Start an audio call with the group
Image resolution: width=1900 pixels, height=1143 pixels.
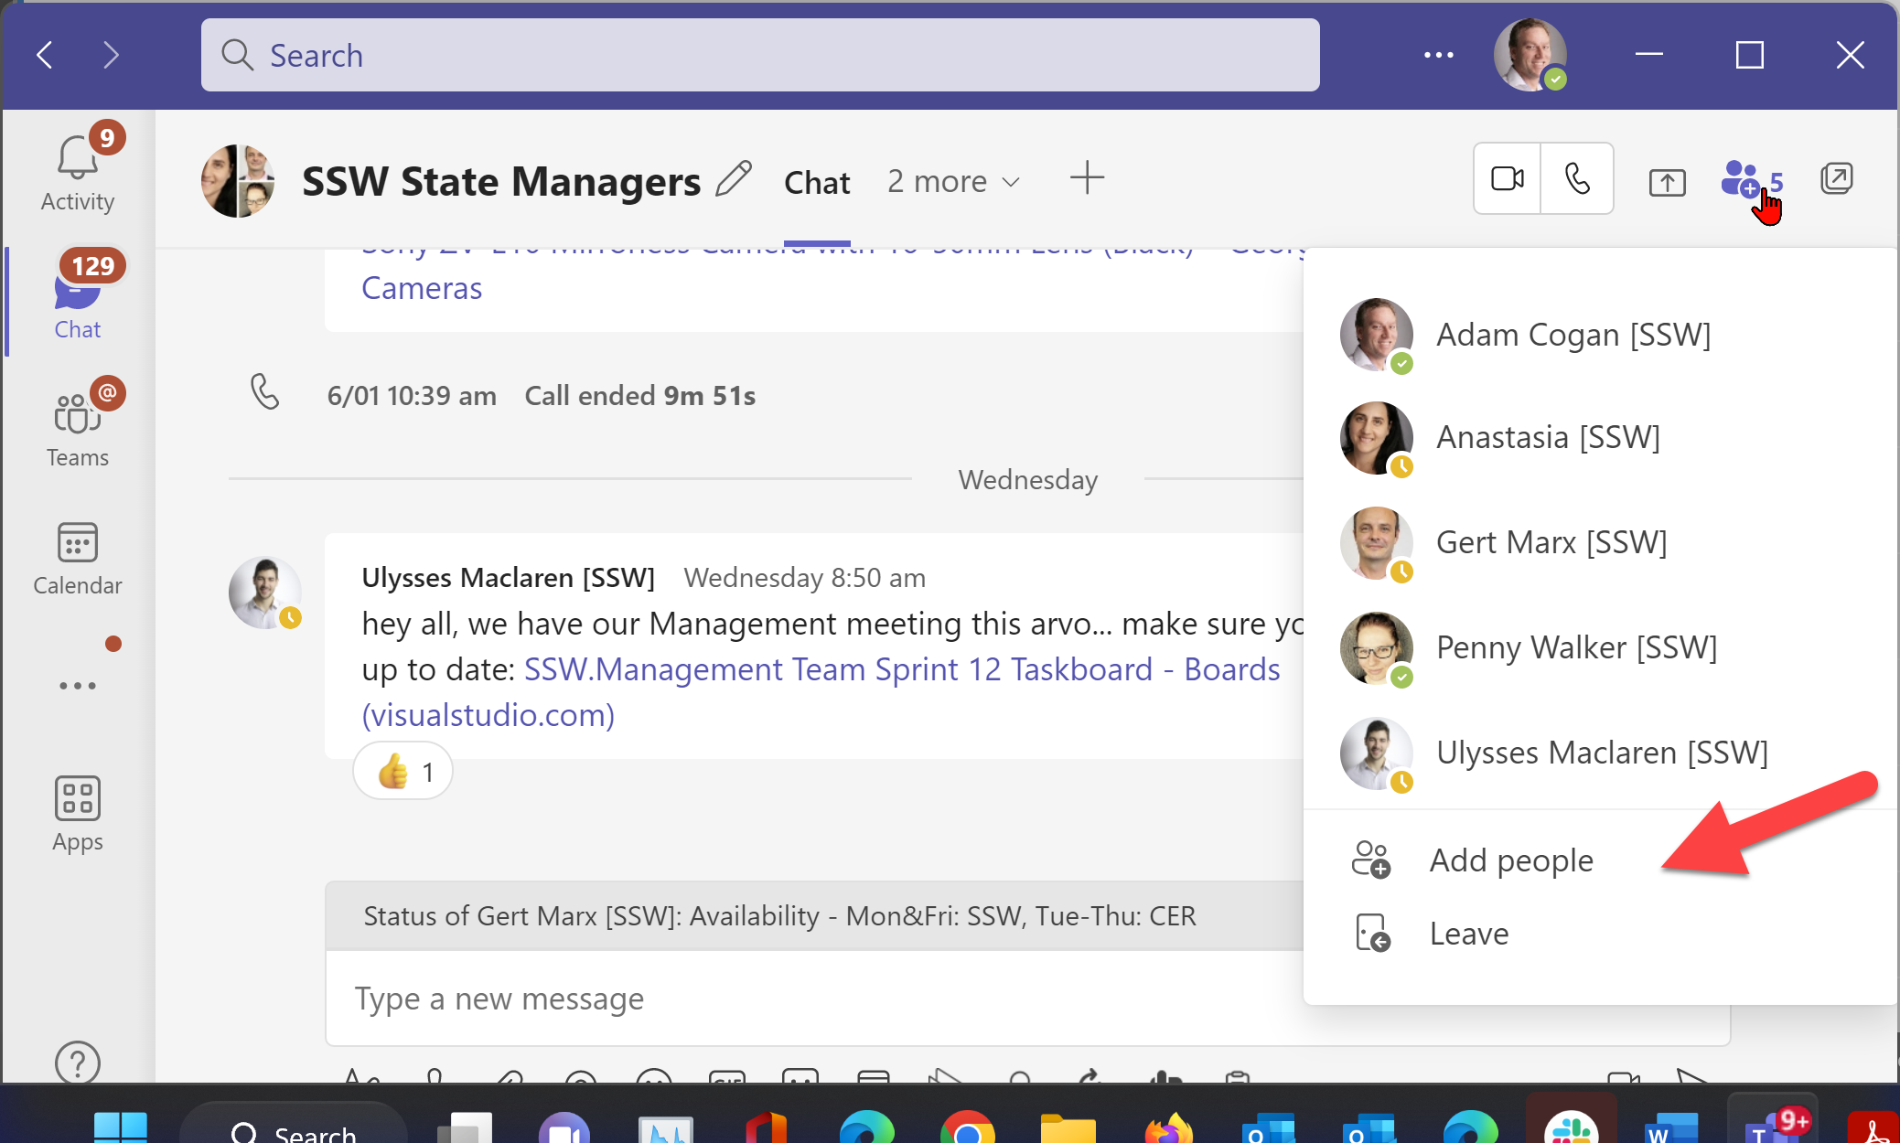(x=1577, y=178)
